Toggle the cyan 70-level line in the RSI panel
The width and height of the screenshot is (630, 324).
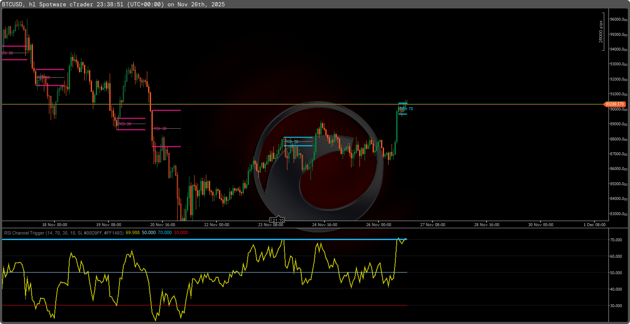pyautogui.click(x=211, y=239)
